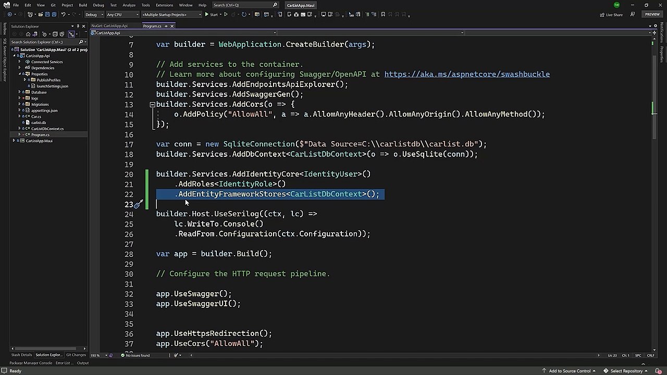Open the Extensions menu
Screen dimensions: 667x375
164,5
